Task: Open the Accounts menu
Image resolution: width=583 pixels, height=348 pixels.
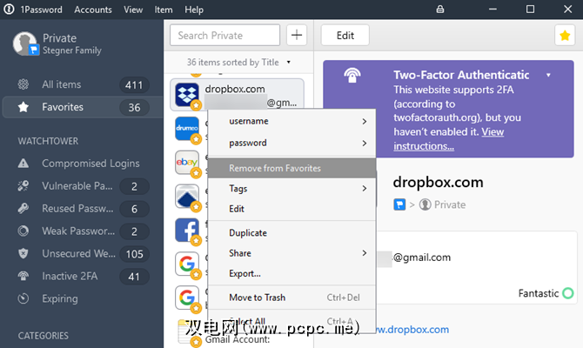Action: pyautogui.click(x=93, y=10)
